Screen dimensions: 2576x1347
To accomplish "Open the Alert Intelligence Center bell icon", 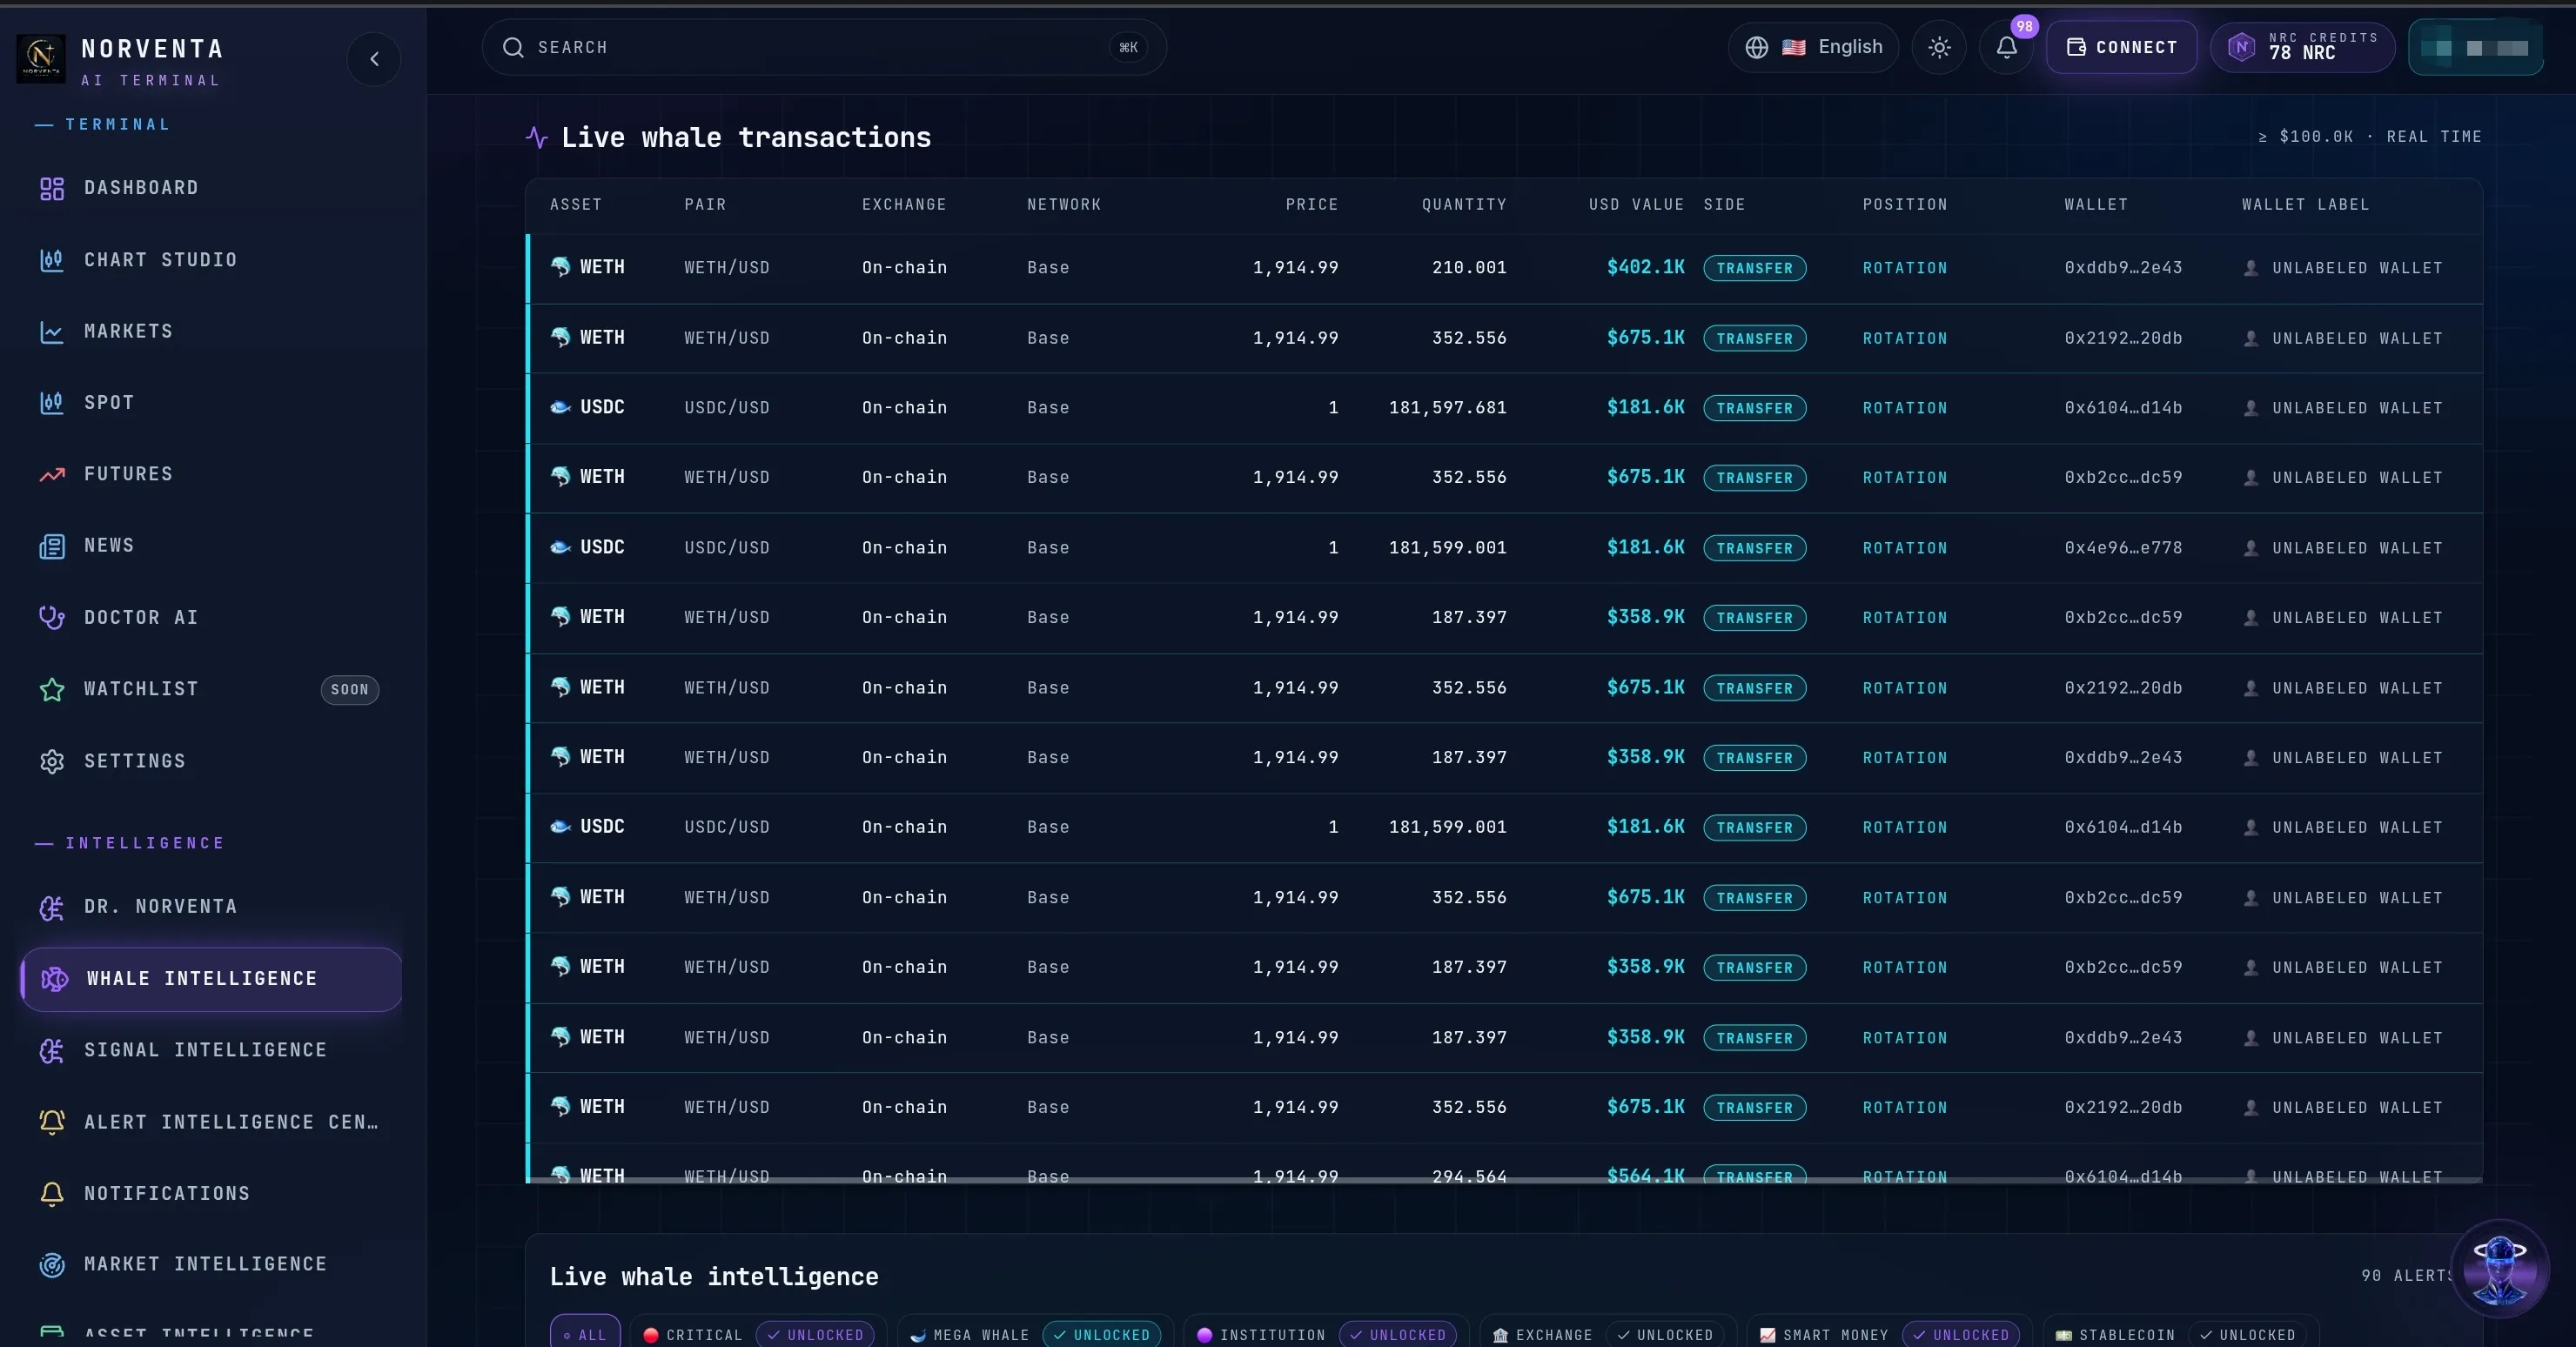I will click(x=51, y=1122).
